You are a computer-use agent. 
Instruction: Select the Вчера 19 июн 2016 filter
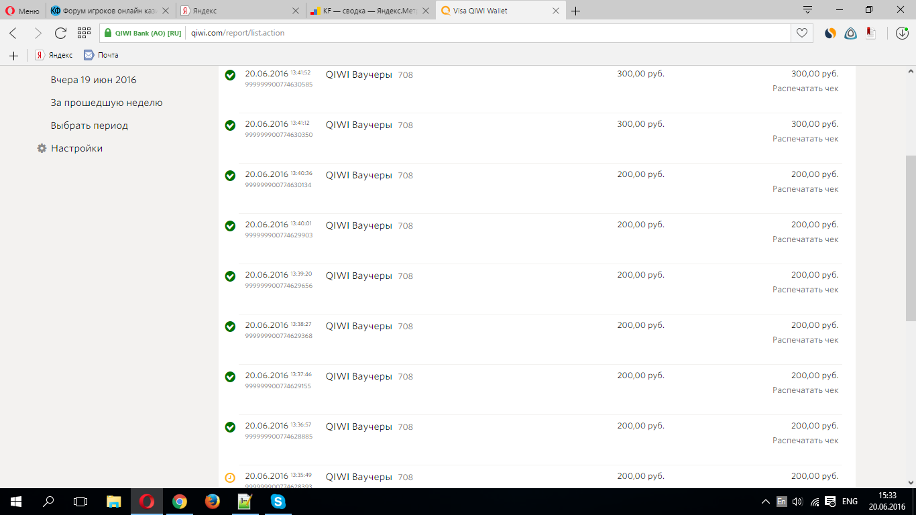point(94,80)
